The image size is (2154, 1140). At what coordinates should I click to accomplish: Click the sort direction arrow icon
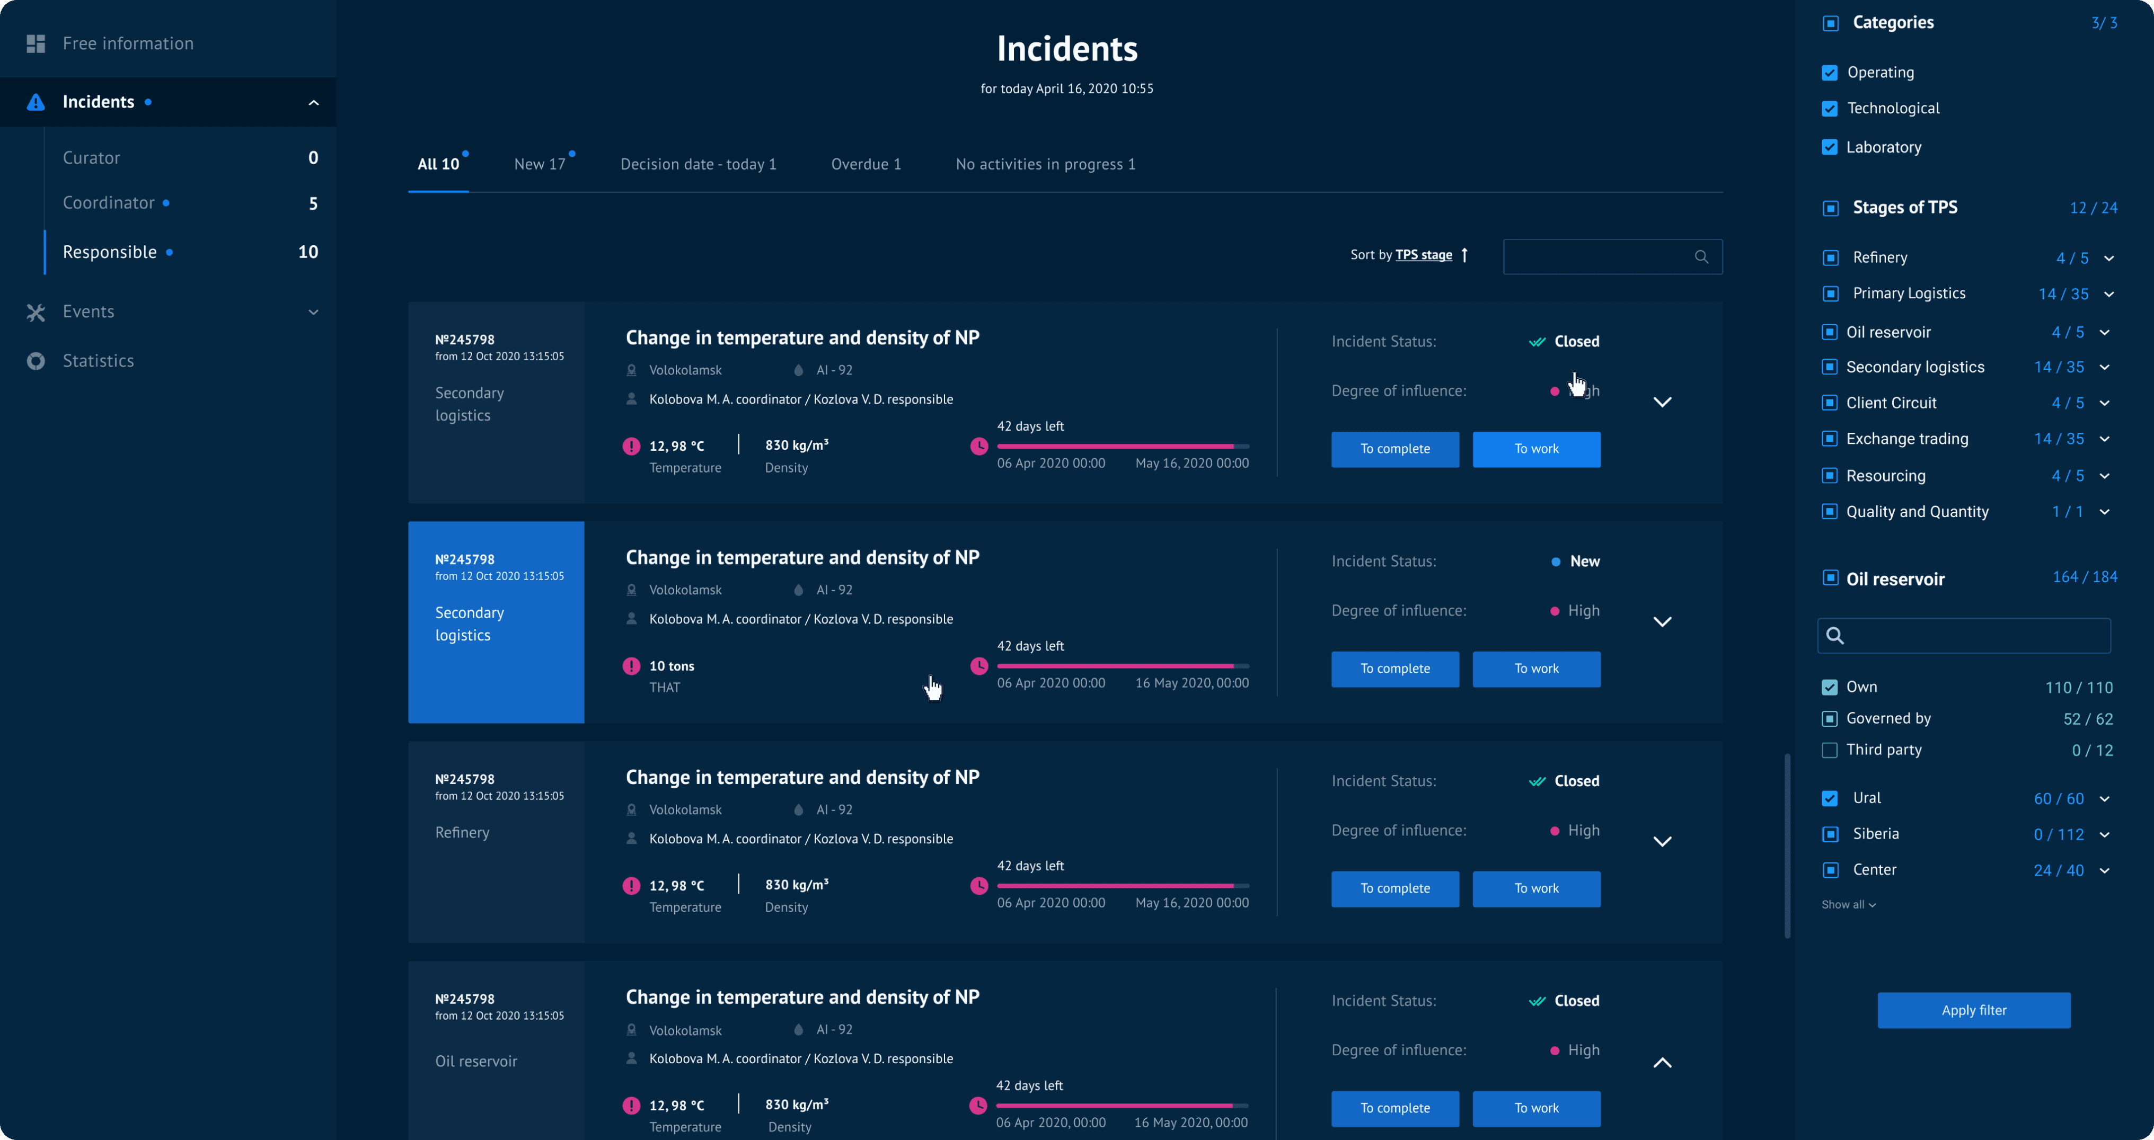(x=1464, y=255)
